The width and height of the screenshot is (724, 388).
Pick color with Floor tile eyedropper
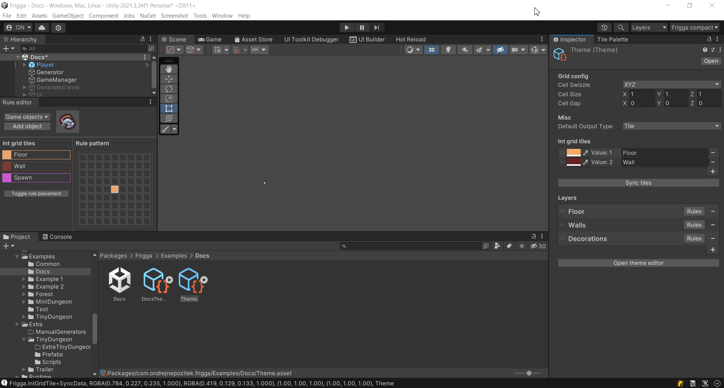click(x=586, y=153)
